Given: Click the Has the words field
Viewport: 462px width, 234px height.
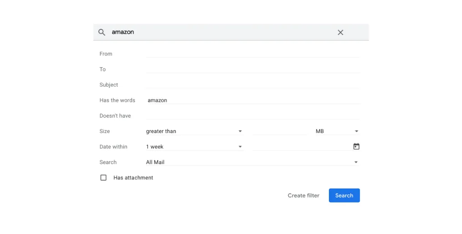Looking at the screenshot, I should coord(253,101).
